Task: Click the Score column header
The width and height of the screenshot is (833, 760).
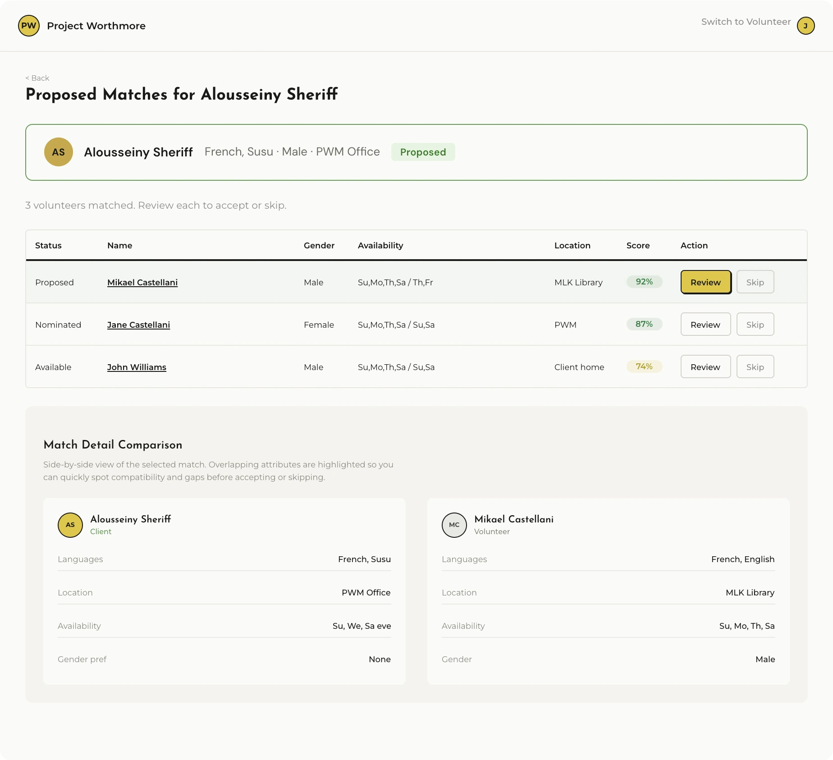Action: tap(638, 245)
